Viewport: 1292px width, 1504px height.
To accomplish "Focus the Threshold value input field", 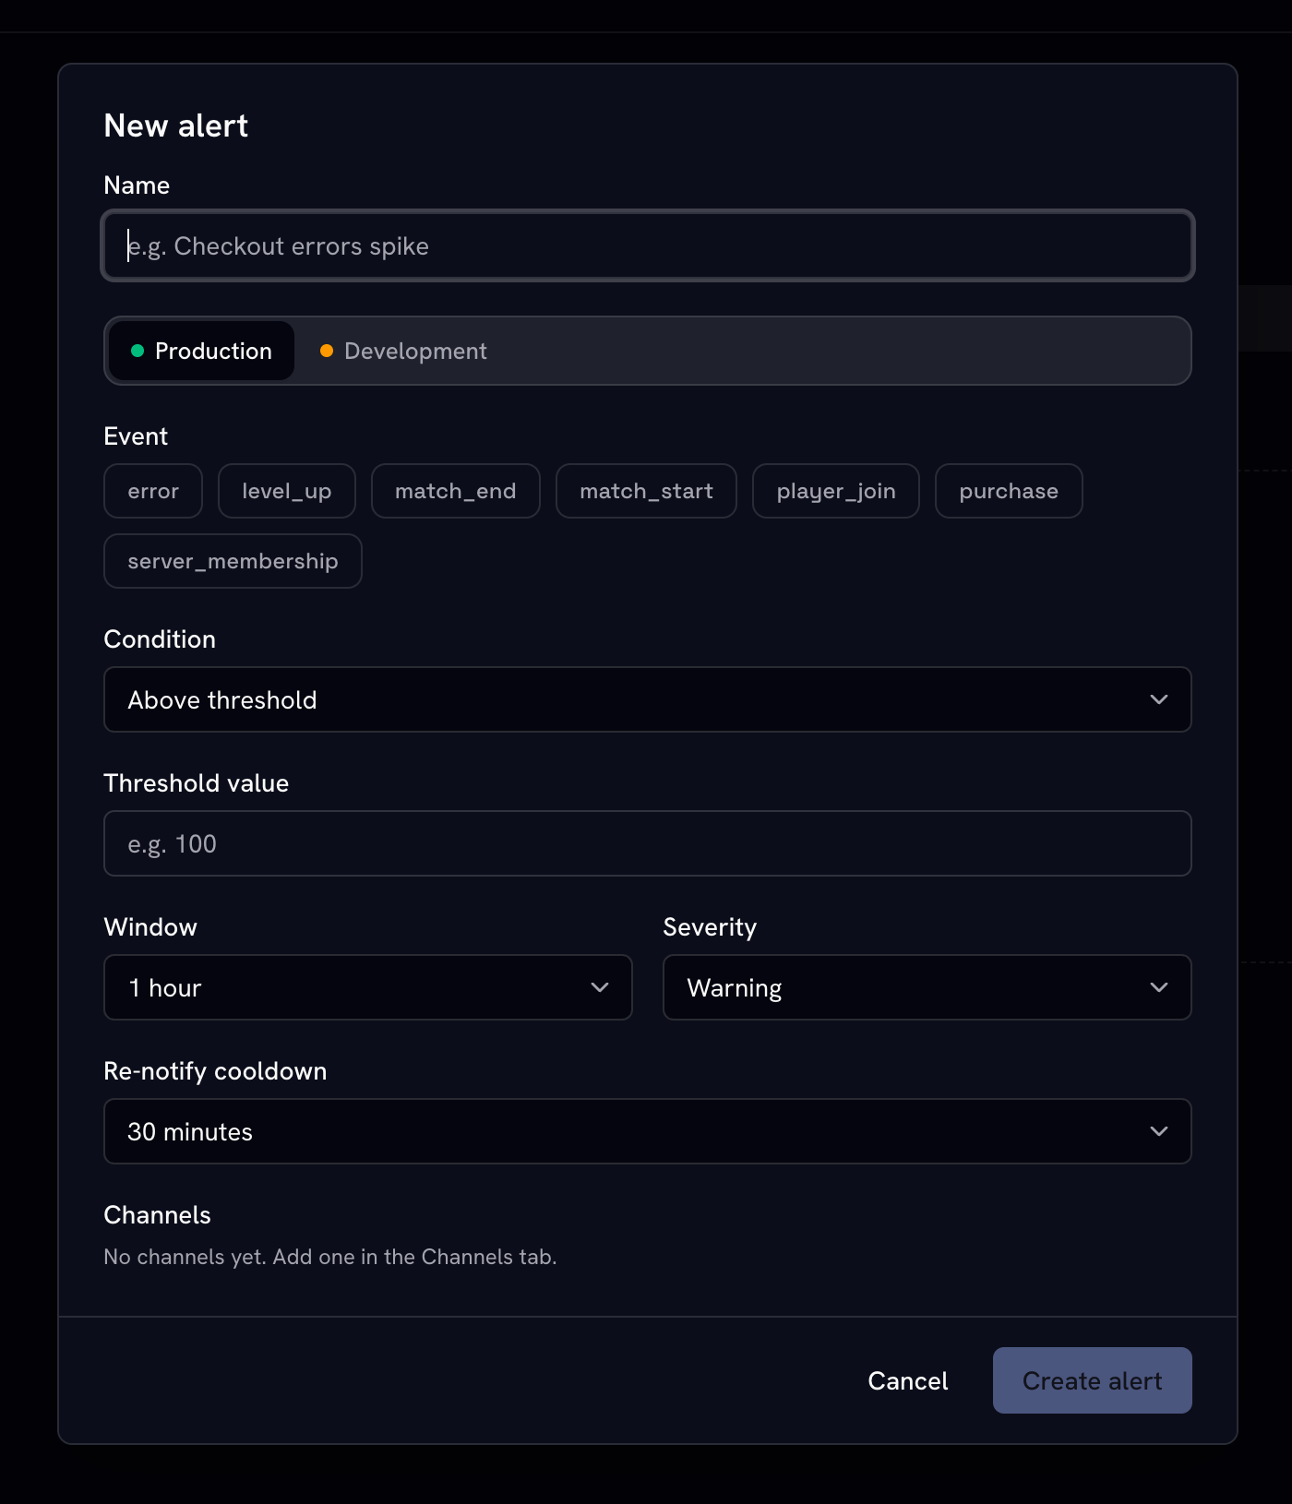I will [648, 843].
